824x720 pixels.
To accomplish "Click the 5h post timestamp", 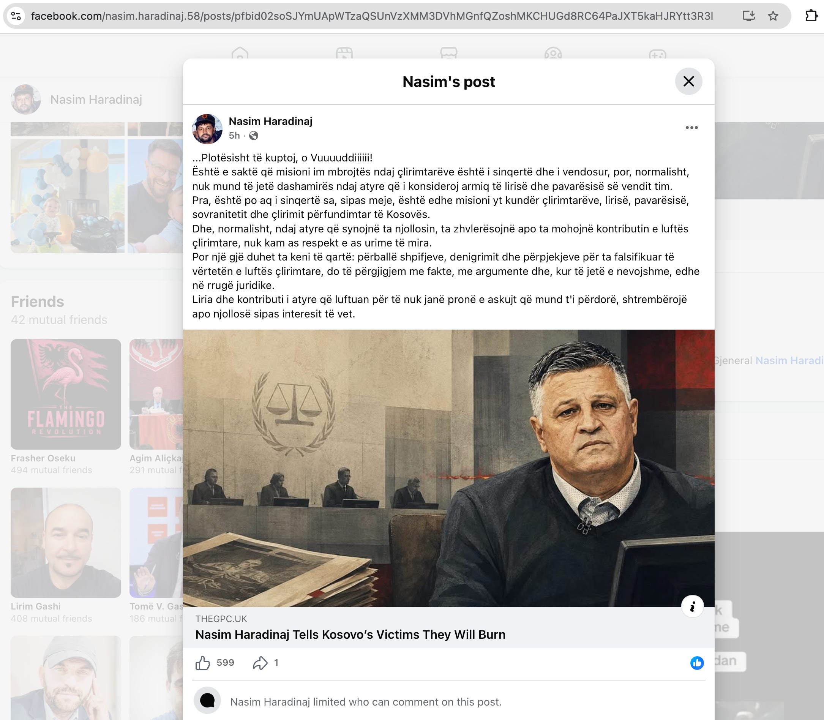I will click(x=234, y=136).
